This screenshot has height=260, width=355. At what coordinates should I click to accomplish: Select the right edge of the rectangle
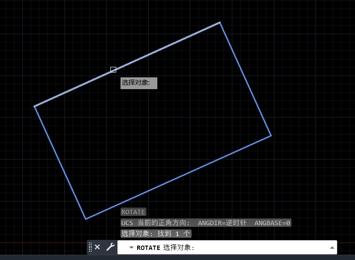(x=245, y=79)
